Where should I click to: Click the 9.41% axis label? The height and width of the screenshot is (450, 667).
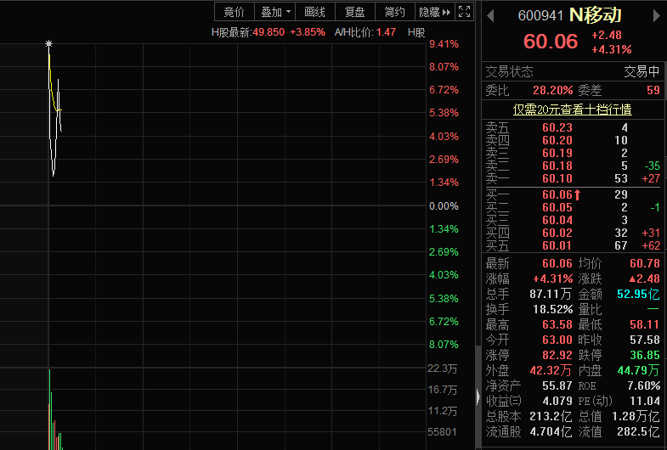444,44
